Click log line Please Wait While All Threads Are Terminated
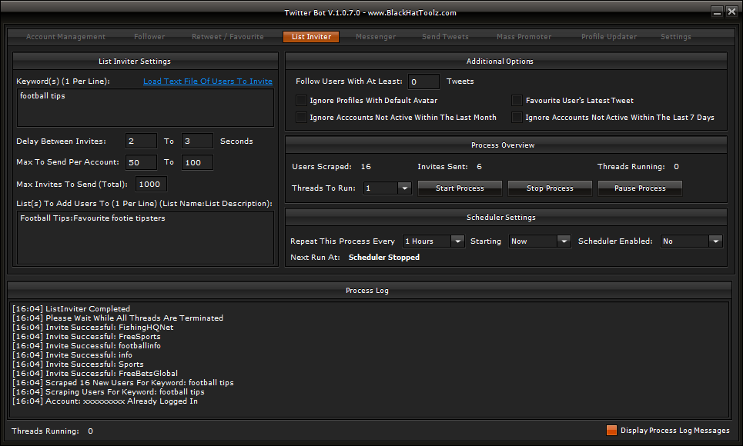The height and width of the screenshot is (446, 743). click(118, 318)
